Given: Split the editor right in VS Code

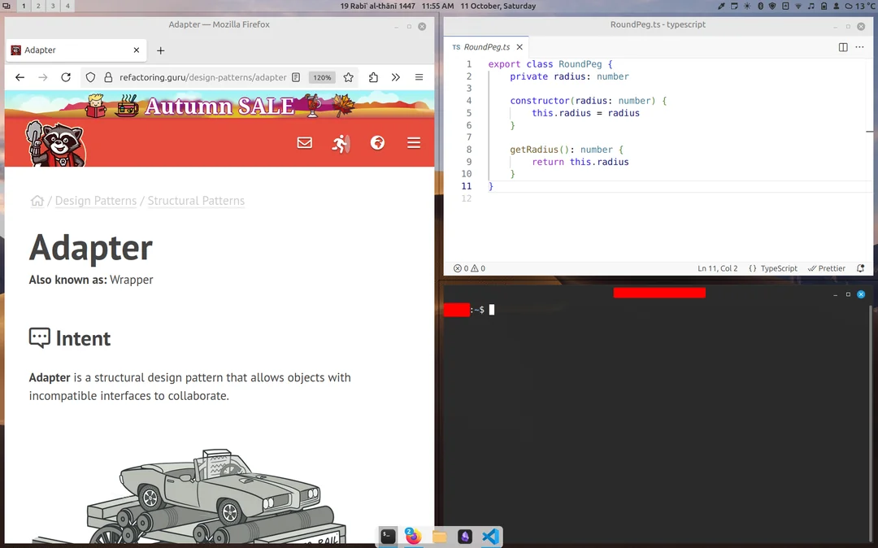Looking at the screenshot, I should pyautogui.click(x=843, y=47).
